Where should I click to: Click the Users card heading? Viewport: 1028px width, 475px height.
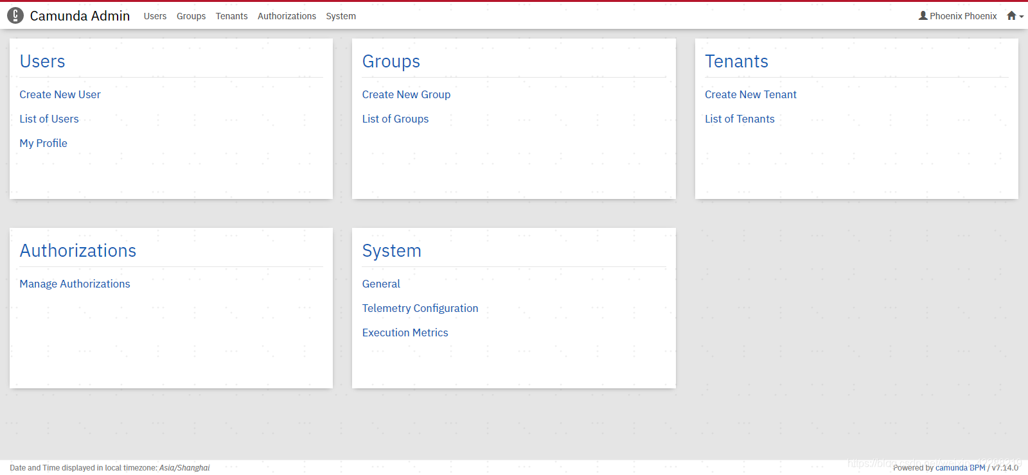tap(42, 61)
